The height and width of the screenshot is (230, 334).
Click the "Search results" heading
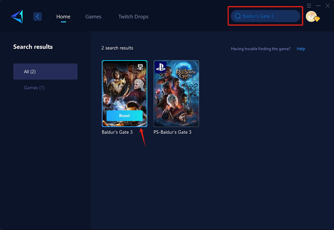click(x=33, y=47)
